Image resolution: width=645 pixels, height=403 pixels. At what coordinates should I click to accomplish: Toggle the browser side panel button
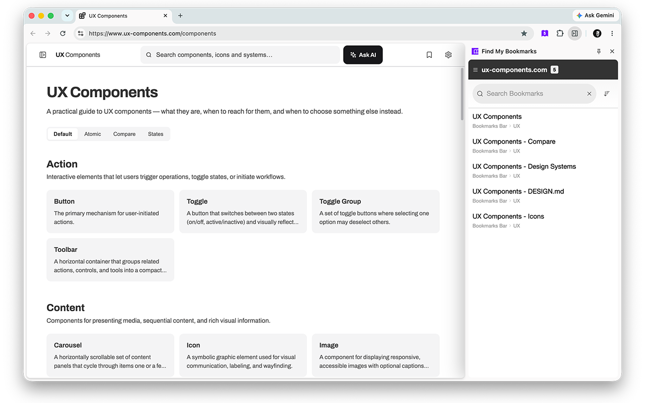pyautogui.click(x=574, y=33)
